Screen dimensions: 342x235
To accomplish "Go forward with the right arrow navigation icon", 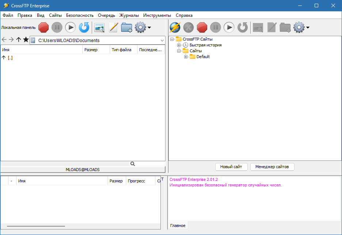I will [11, 40].
